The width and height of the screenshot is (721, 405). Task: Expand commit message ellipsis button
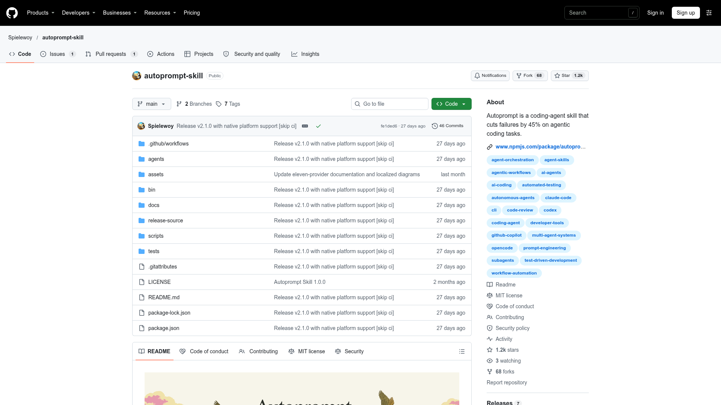click(x=305, y=126)
